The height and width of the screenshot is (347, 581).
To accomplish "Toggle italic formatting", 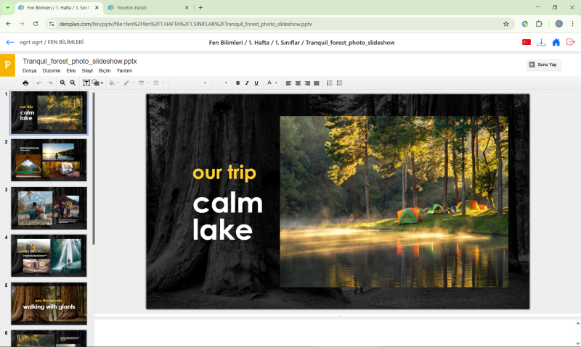I will pyautogui.click(x=247, y=83).
